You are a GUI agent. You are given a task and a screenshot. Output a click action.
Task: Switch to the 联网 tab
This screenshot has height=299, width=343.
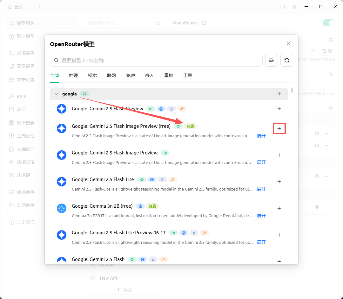pos(111,75)
